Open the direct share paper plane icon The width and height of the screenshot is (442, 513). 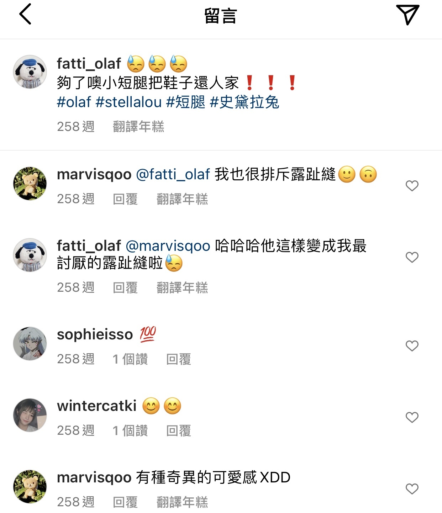[x=408, y=15]
